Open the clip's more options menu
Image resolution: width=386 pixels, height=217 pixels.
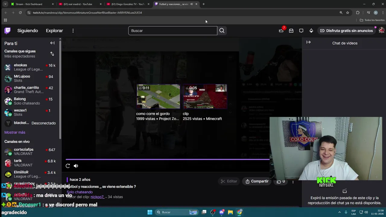click(293, 181)
